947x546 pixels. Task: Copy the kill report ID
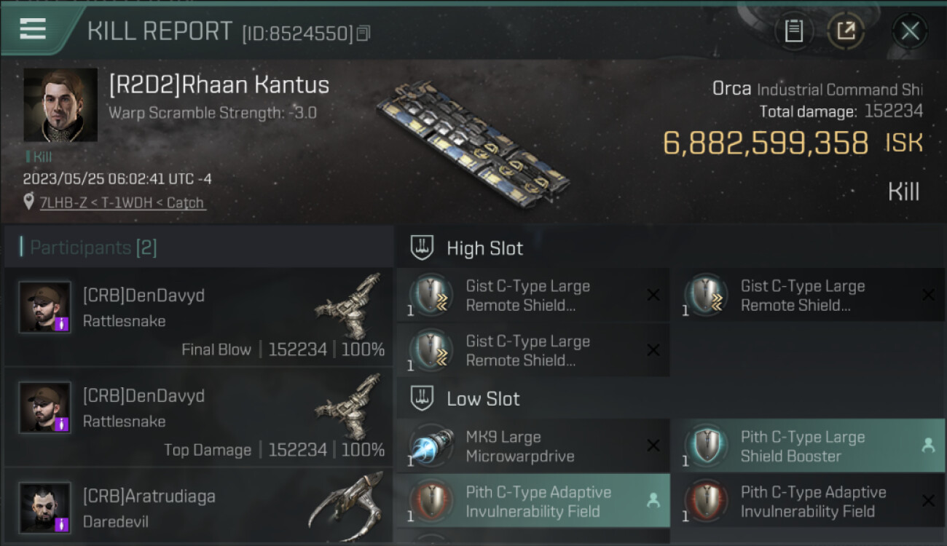click(364, 33)
